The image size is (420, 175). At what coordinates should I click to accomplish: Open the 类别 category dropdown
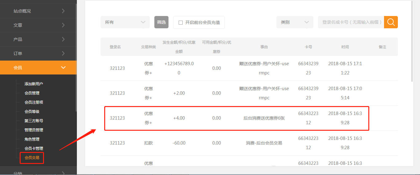pyautogui.click(x=295, y=22)
